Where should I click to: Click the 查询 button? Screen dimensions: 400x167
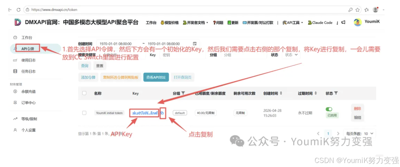[85, 66]
